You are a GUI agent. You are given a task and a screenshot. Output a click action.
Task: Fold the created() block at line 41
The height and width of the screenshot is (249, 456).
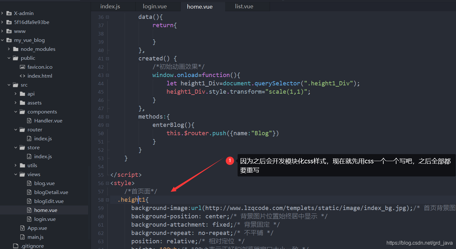click(x=107, y=59)
